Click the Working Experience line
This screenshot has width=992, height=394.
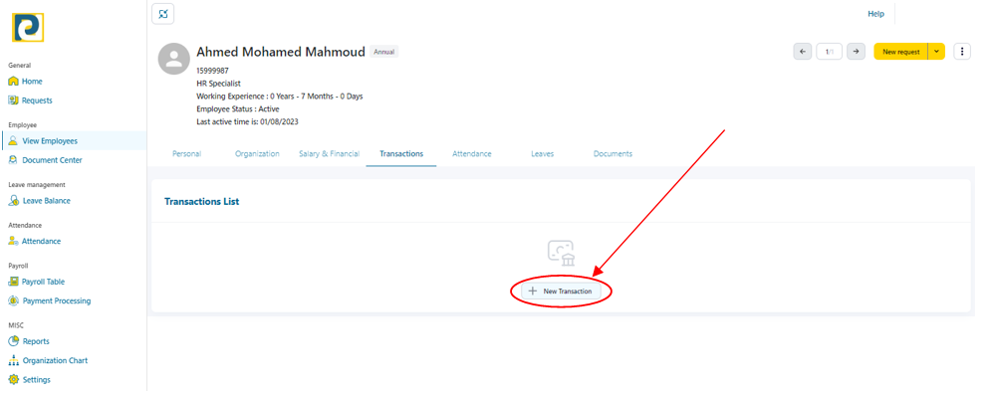click(280, 97)
